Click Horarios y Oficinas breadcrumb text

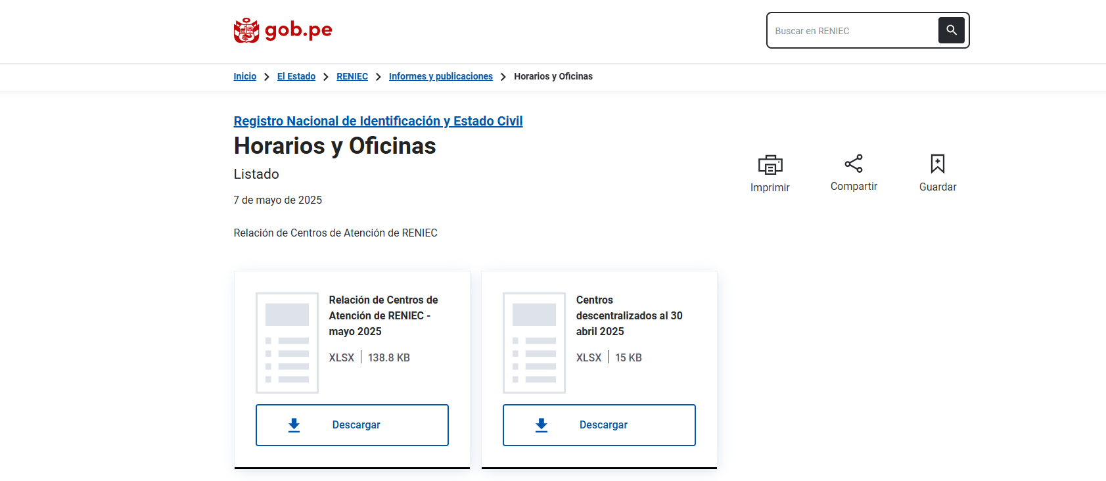point(553,76)
